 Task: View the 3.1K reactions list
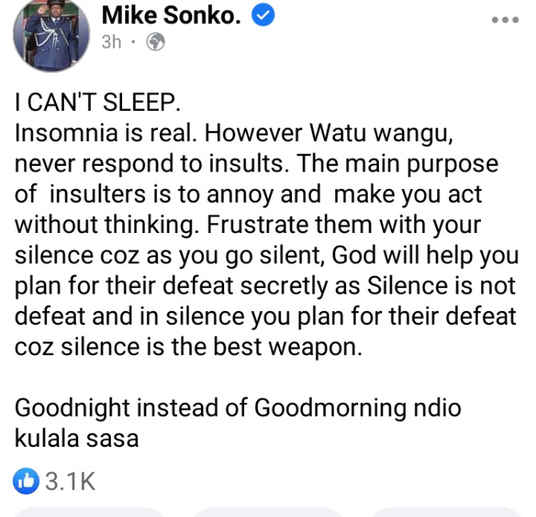click(70, 481)
